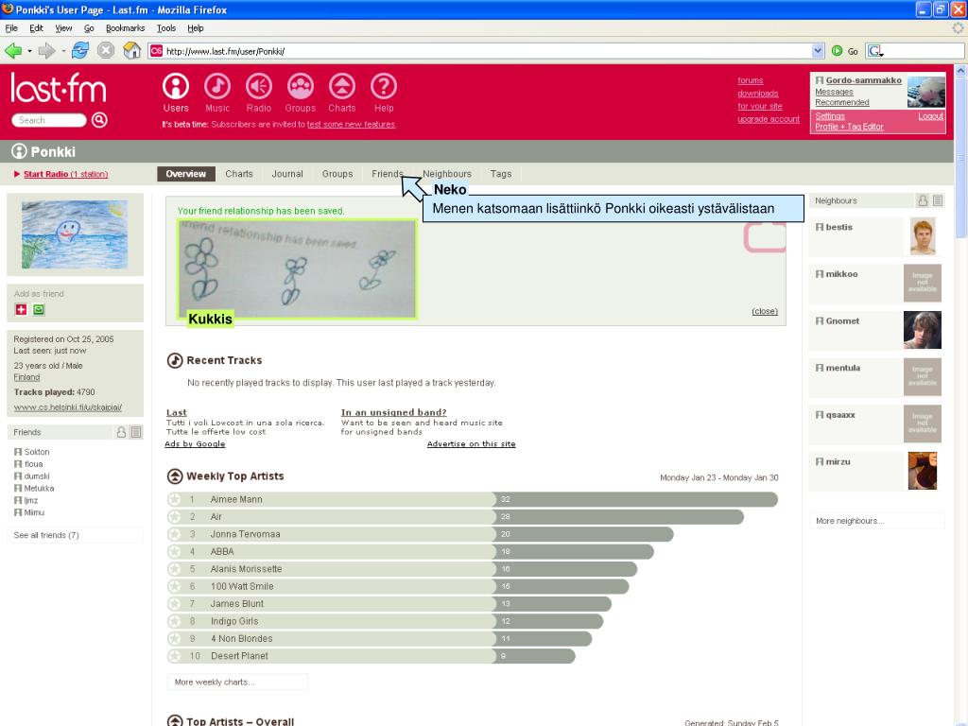
Task: Open the Charts section icon in header
Action: [x=342, y=86]
